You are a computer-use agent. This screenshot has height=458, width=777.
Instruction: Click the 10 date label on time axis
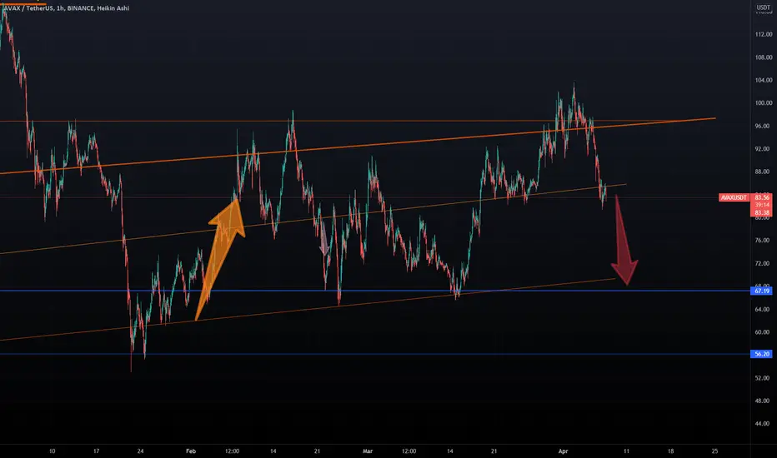pos(52,451)
